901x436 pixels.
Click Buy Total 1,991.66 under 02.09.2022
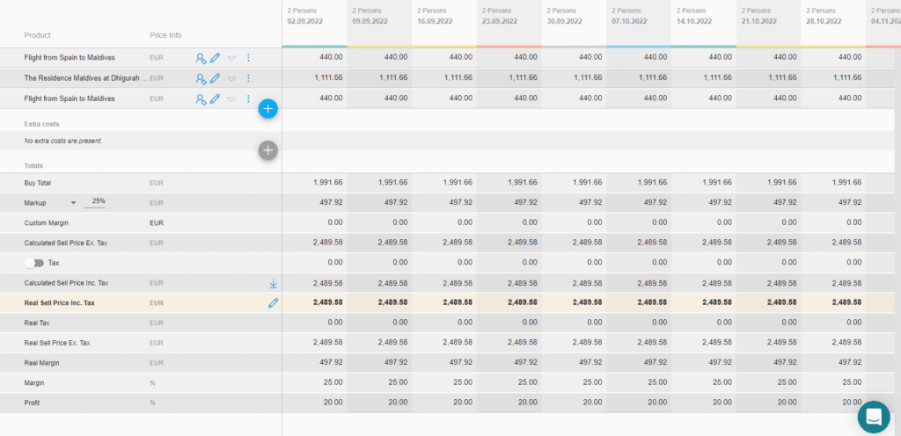tap(328, 183)
